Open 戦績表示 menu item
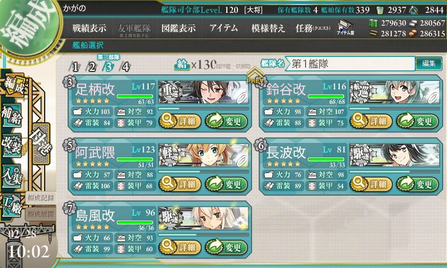Image resolution: width=447 pixels, height=268 pixels. click(x=89, y=28)
